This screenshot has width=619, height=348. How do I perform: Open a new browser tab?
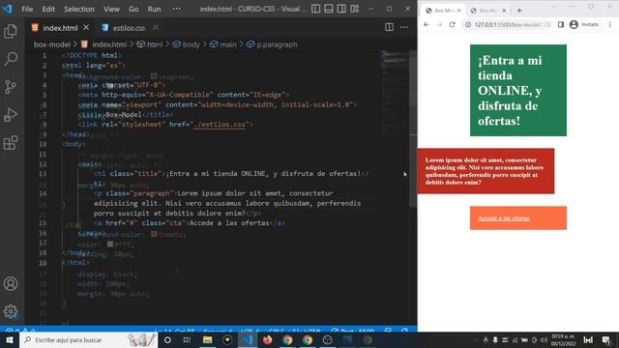(x=519, y=11)
